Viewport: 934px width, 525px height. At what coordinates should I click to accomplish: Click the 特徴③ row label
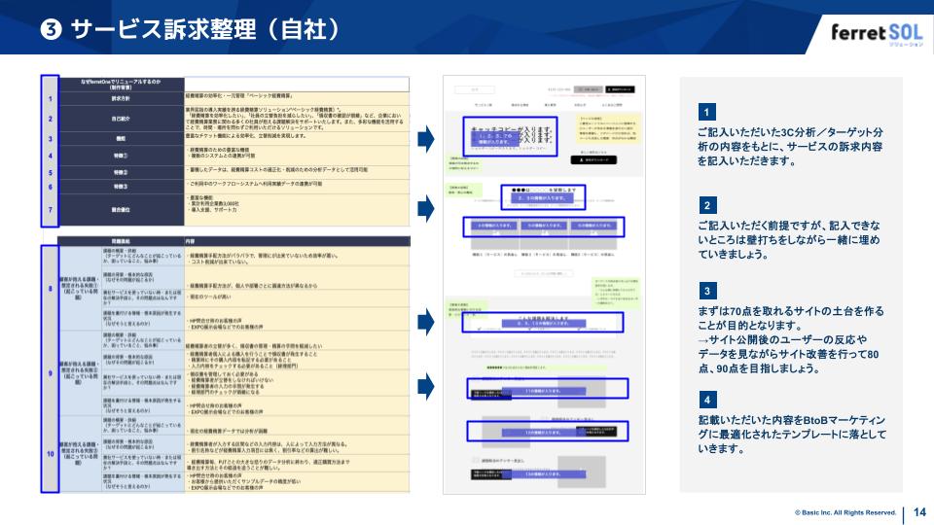point(121,187)
